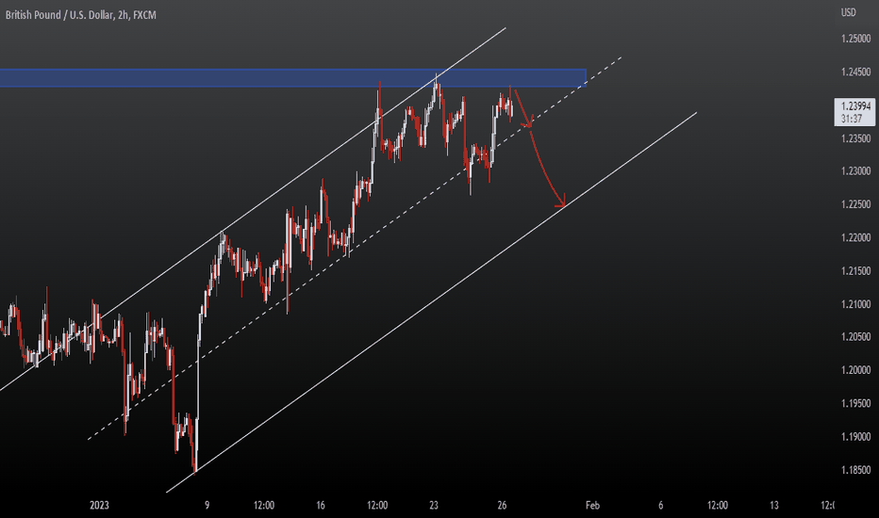Viewport: 879px width, 518px height.
Task: Click the 1.20500 price axis label
Action: tap(855, 336)
